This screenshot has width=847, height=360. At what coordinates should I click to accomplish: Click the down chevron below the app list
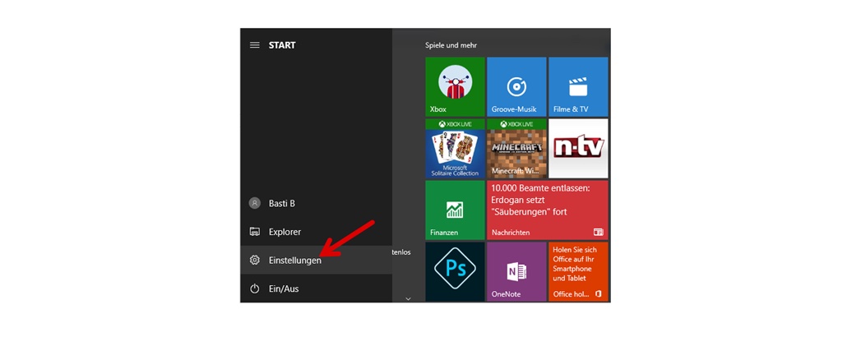coord(409,298)
